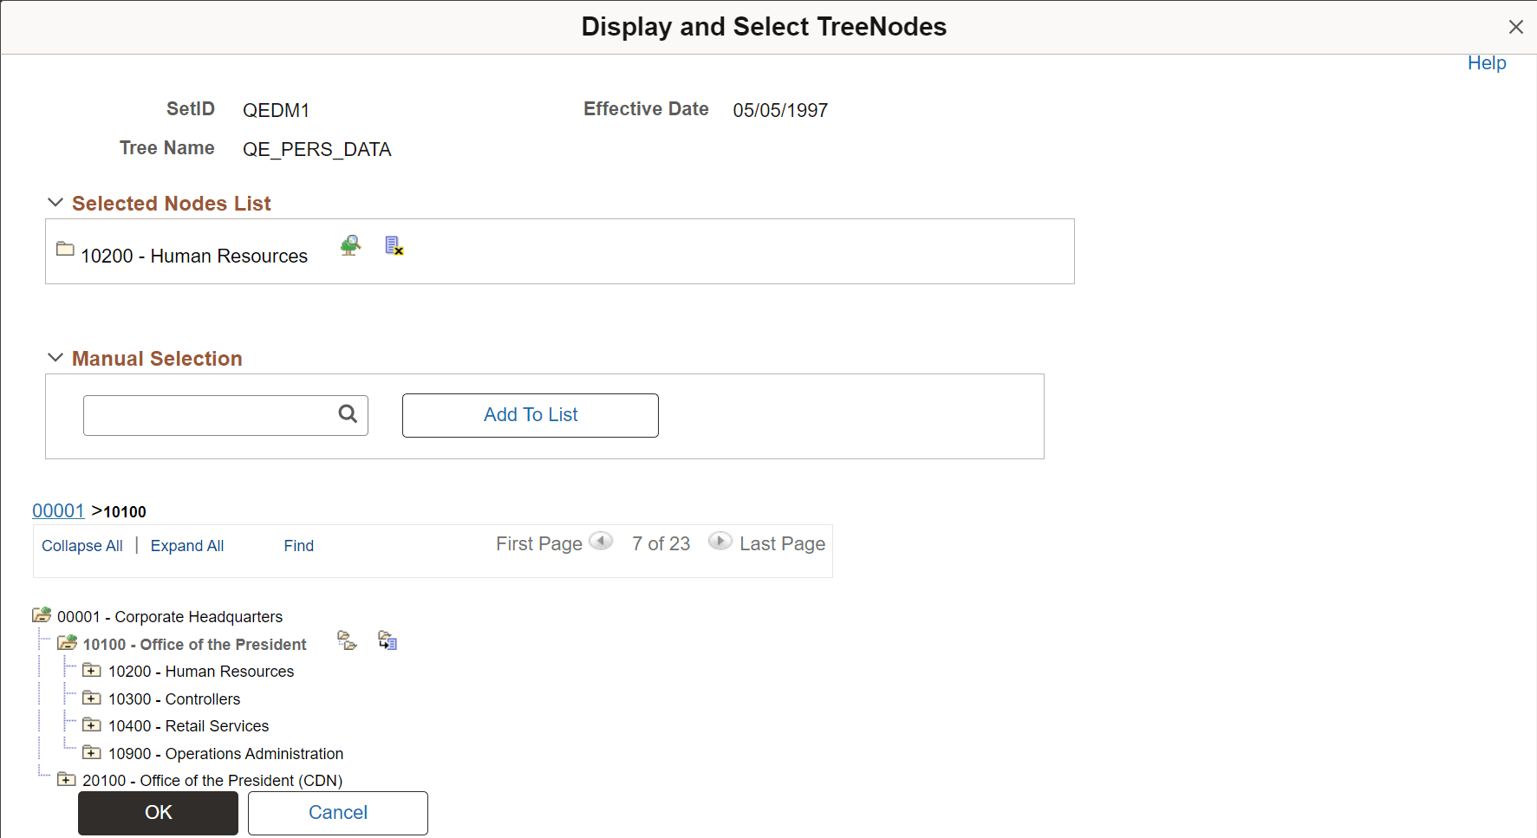Collapse the Manual Selection section
Viewport: 1537px width, 838px height.
[x=55, y=357]
